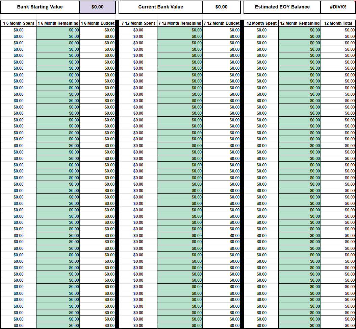Select the 7-12 Month Remaining column header
The height and width of the screenshot is (329, 356).
(180, 23)
